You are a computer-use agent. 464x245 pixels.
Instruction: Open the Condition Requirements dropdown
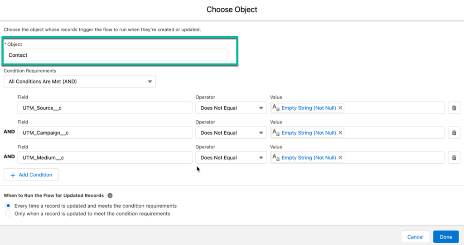pyautogui.click(x=80, y=82)
